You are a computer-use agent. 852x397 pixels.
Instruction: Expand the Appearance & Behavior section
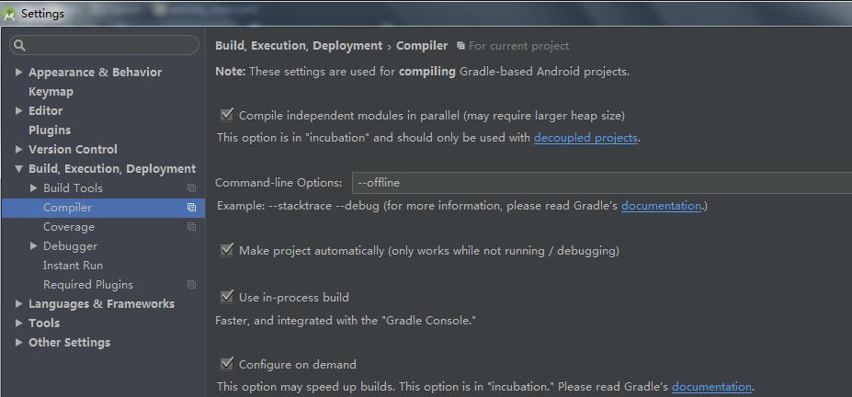click(x=19, y=73)
